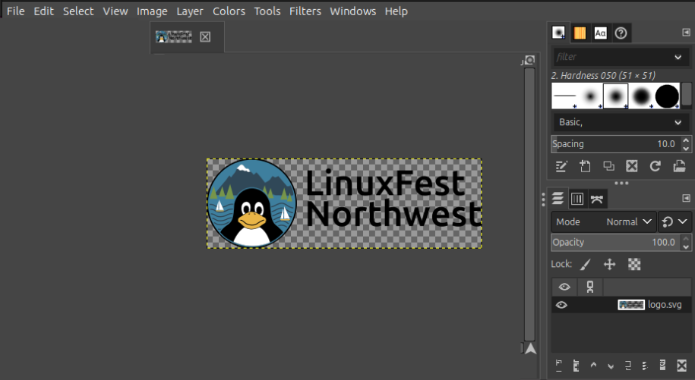Screen dimensions: 695x380
Task: Open the Tools menu
Action: (267, 11)
